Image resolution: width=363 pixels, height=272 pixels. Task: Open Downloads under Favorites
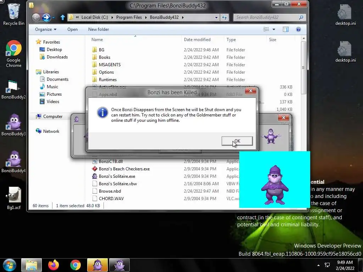coord(54,57)
